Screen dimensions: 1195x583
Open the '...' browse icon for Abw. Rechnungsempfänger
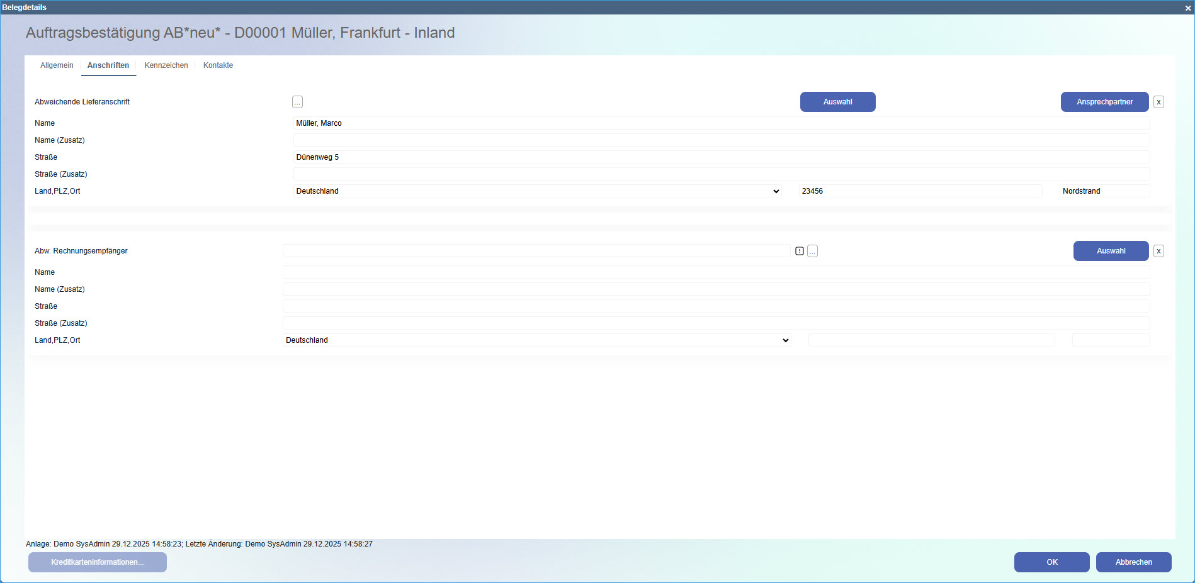click(x=812, y=250)
